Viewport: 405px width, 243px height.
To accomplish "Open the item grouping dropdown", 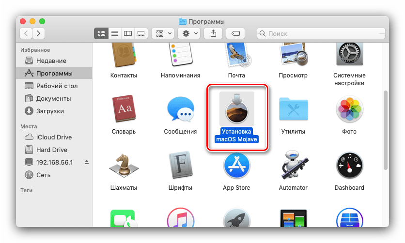I will 163,33.
